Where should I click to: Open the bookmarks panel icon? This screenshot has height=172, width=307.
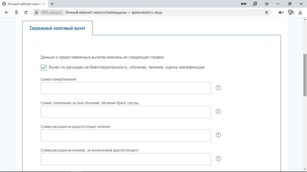point(255,4)
